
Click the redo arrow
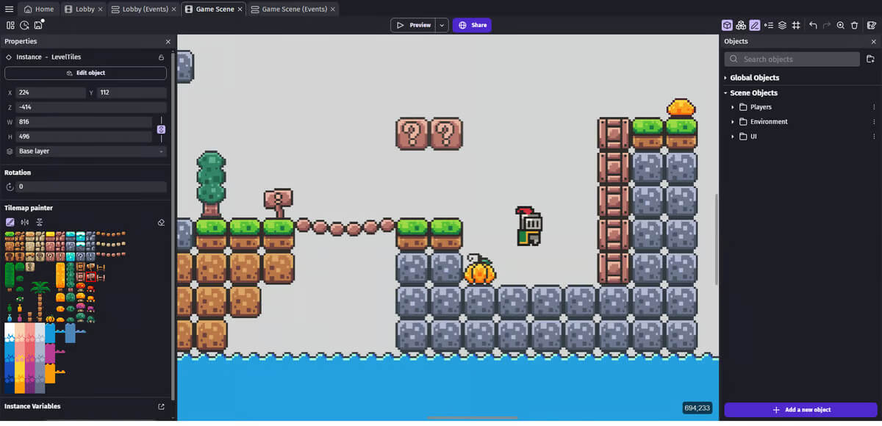[x=827, y=25]
